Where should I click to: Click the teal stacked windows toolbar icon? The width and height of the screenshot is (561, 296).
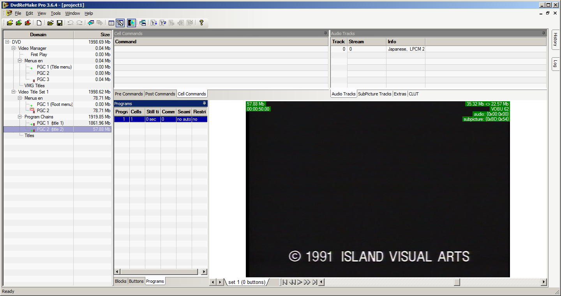pos(143,23)
